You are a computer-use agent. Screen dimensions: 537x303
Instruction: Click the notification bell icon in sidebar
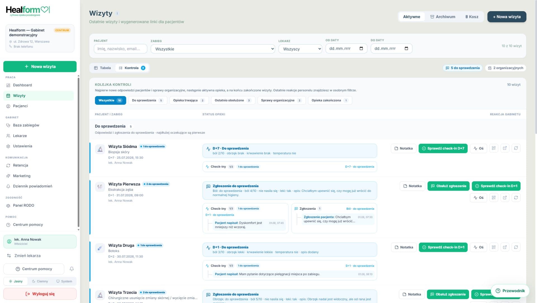[72, 269]
